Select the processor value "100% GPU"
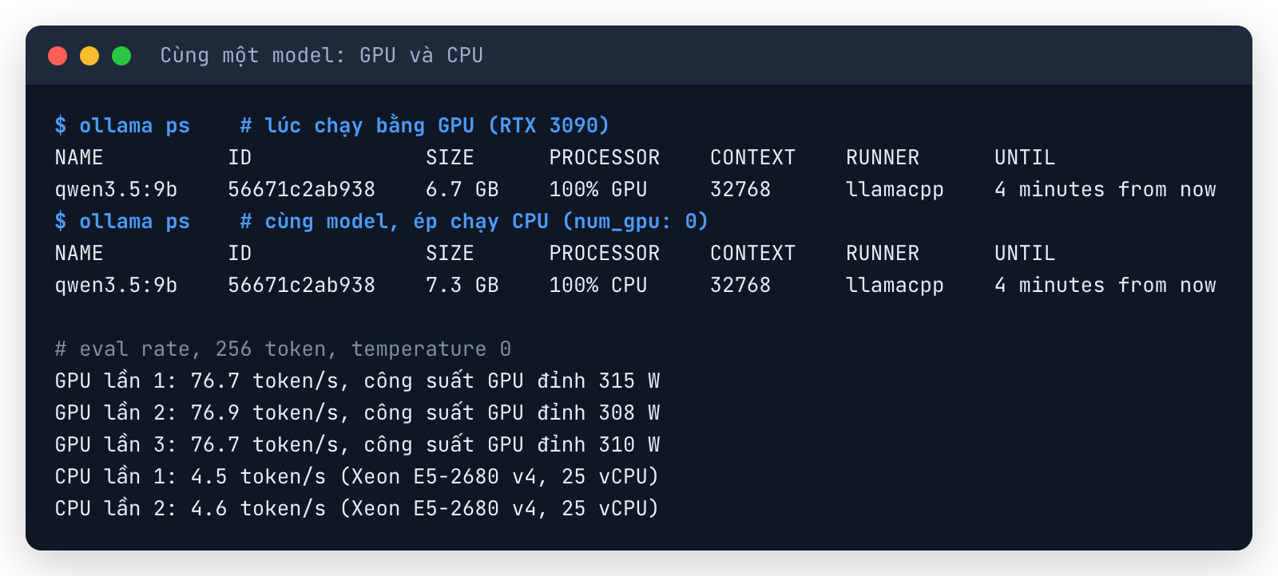The image size is (1278, 576). pos(598,189)
